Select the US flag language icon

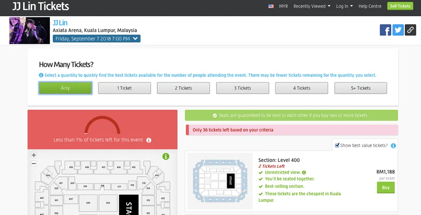(271, 6)
